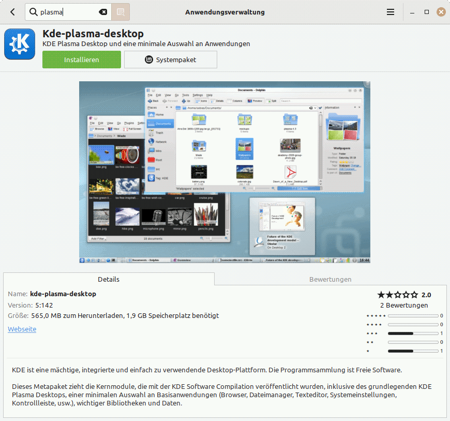Open the hamburger menu
The width and height of the screenshot is (450, 421).
point(390,11)
